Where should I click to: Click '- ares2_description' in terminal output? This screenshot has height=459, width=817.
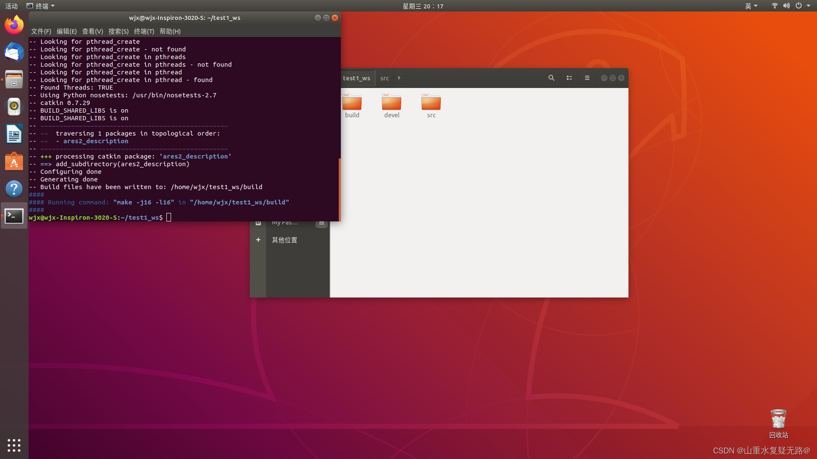coord(92,141)
